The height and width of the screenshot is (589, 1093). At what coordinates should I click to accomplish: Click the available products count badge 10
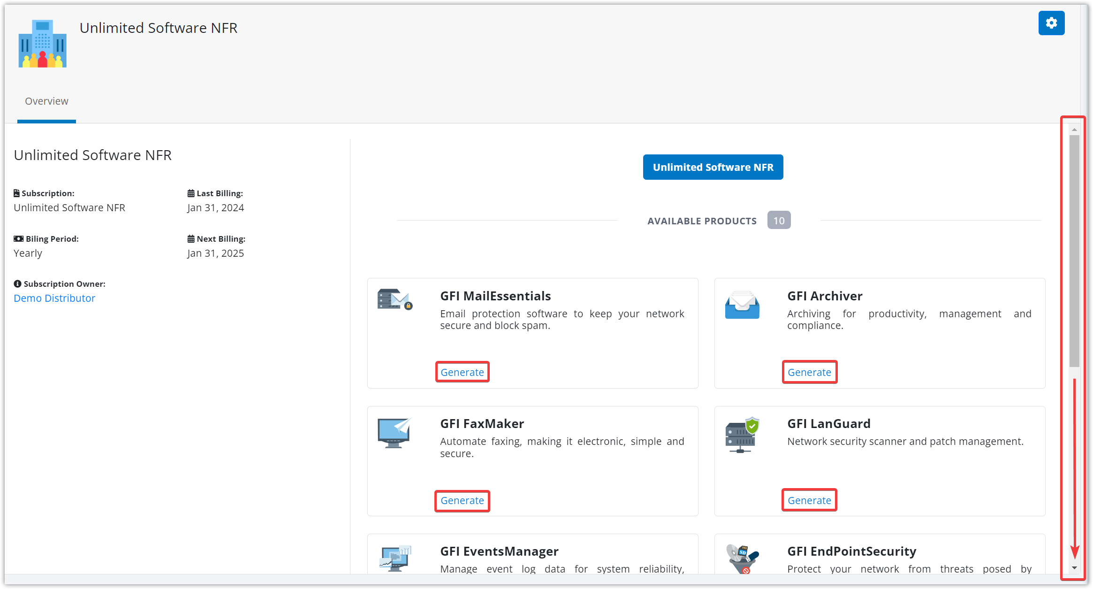point(779,220)
